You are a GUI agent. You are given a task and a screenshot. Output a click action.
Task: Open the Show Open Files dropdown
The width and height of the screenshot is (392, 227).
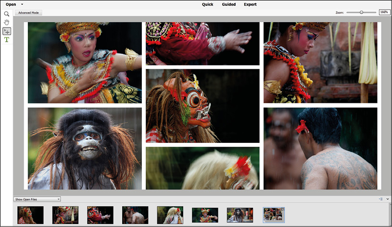tap(37, 199)
